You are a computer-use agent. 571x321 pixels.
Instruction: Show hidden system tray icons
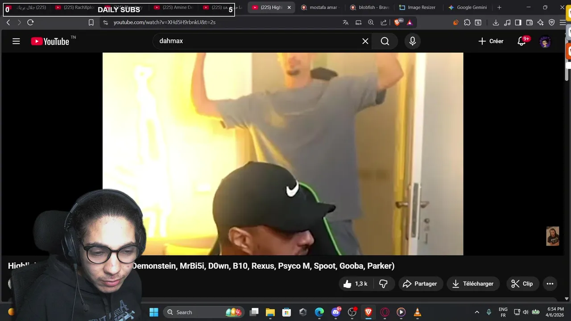[477, 312]
